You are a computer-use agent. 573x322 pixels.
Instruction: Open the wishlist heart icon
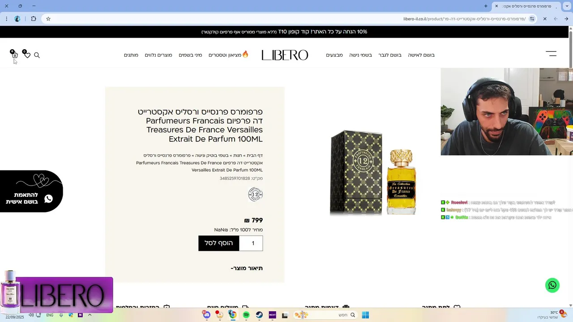(27, 55)
